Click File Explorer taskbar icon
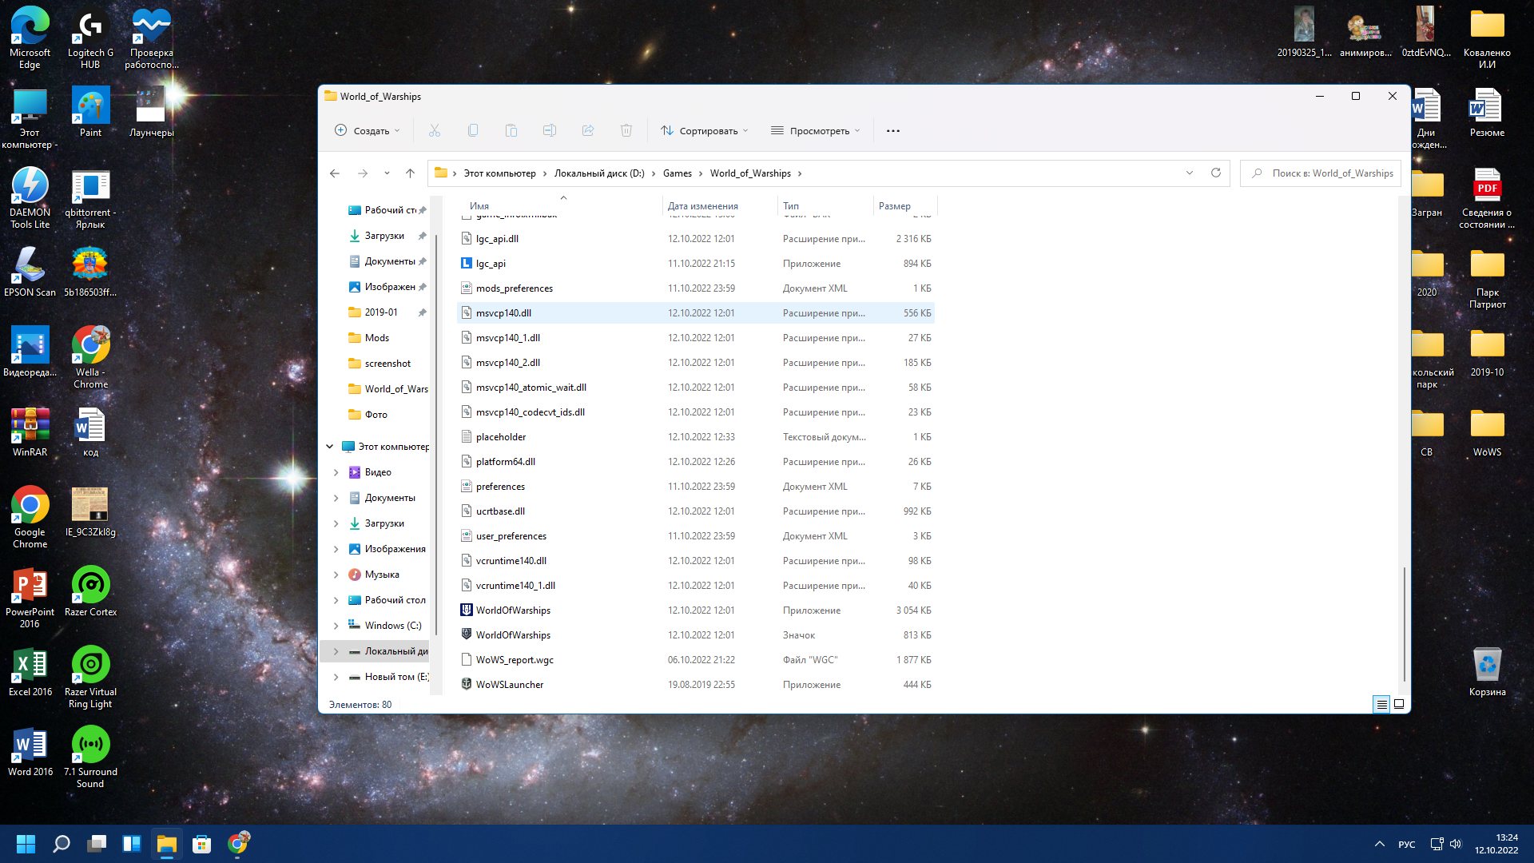 tap(166, 844)
